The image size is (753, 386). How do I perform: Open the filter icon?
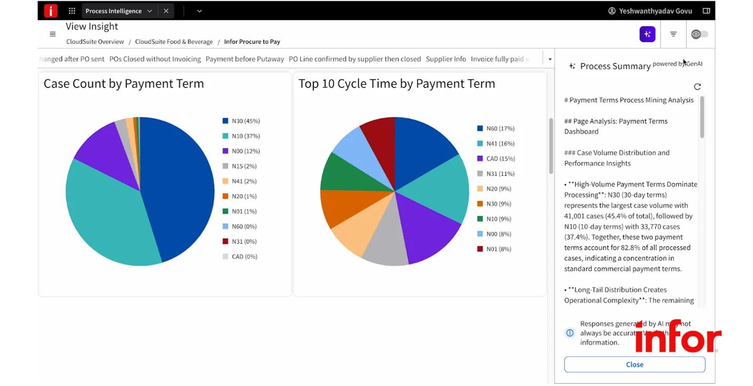click(673, 34)
